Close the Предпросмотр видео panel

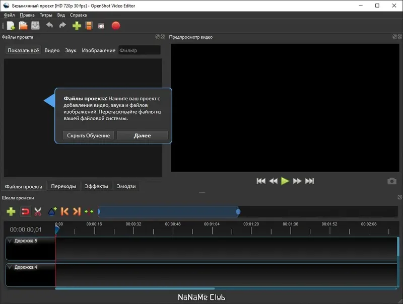pyautogui.click(x=400, y=37)
